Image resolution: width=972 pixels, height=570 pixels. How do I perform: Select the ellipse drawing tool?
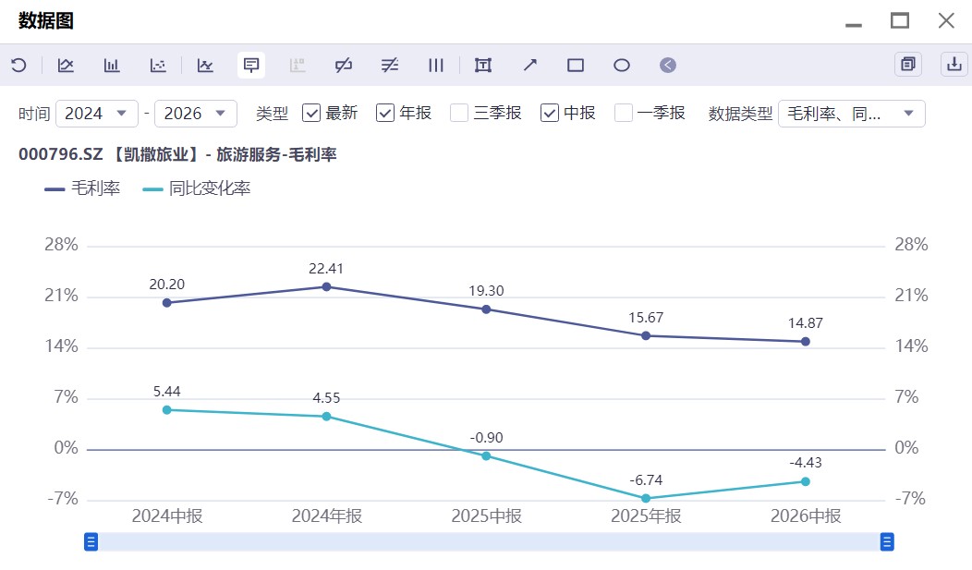(x=622, y=65)
